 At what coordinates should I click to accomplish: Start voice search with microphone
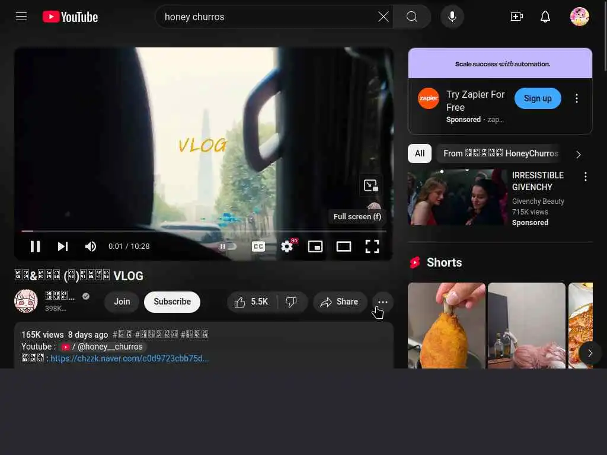[452, 17]
